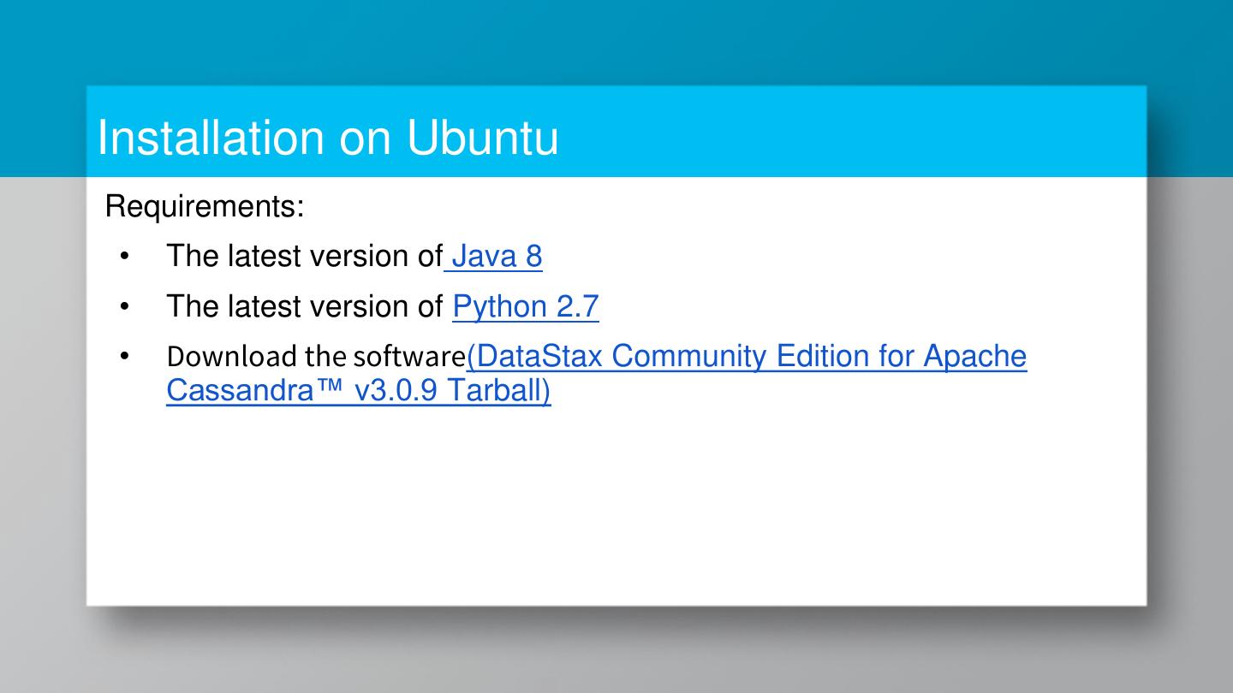Click "The latest version of" before Java 8

304,256
